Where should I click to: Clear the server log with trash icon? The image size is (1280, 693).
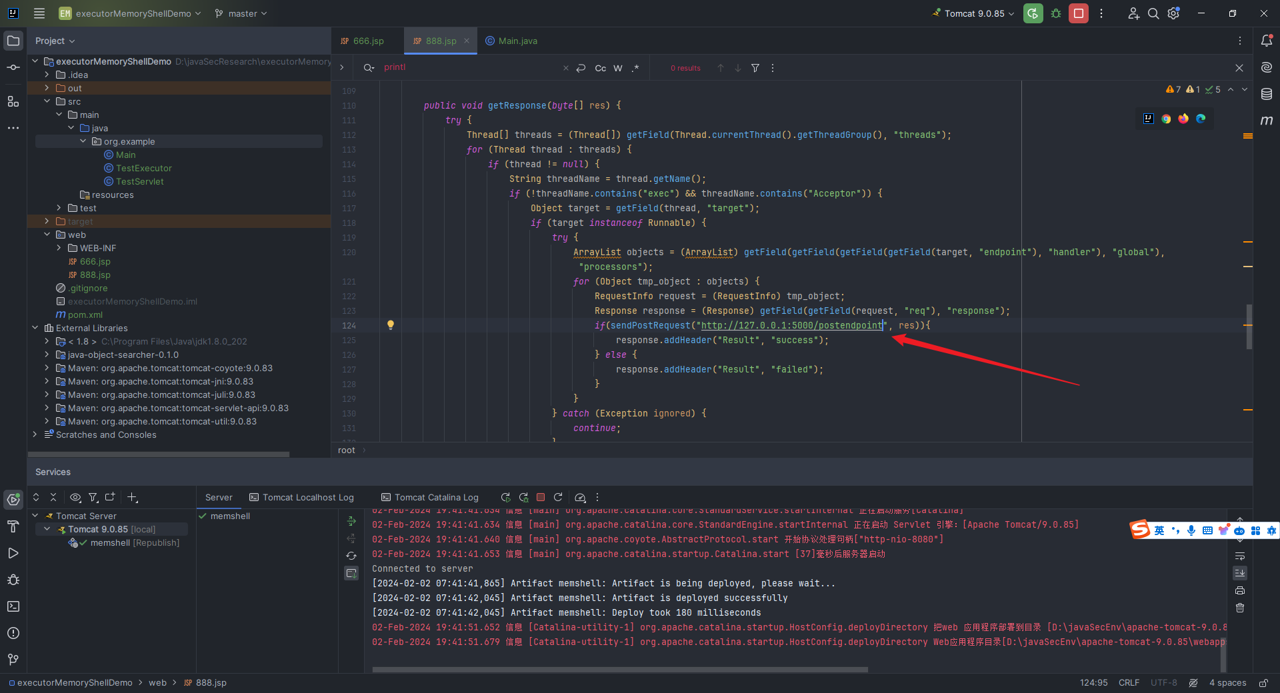(1240, 608)
